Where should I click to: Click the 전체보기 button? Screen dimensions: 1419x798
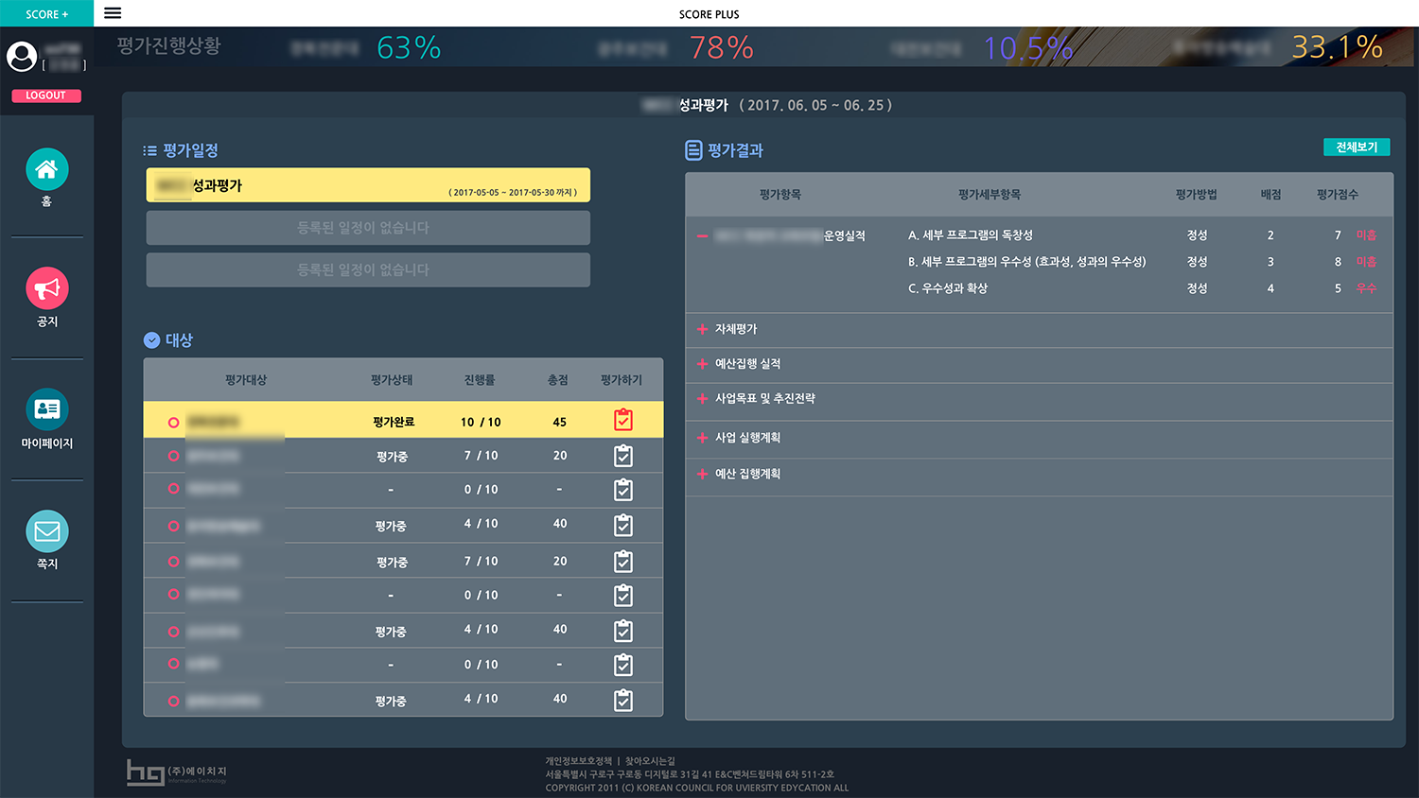point(1356,147)
